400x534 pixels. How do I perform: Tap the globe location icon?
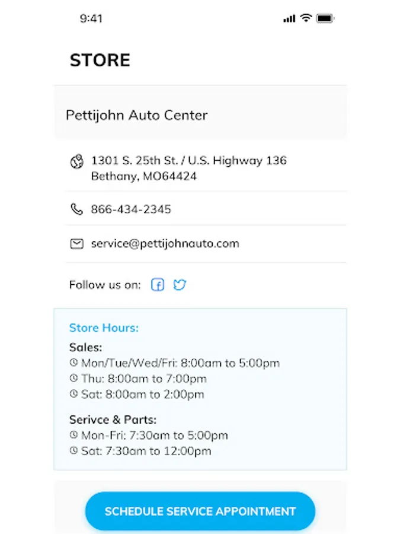tap(77, 161)
